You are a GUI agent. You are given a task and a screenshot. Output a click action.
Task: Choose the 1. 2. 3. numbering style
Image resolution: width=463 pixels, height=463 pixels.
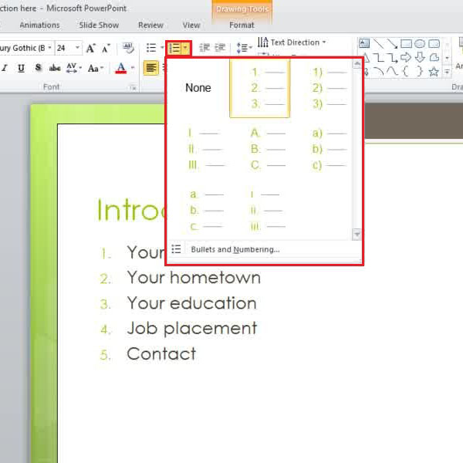pyautogui.click(x=259, y=88)
